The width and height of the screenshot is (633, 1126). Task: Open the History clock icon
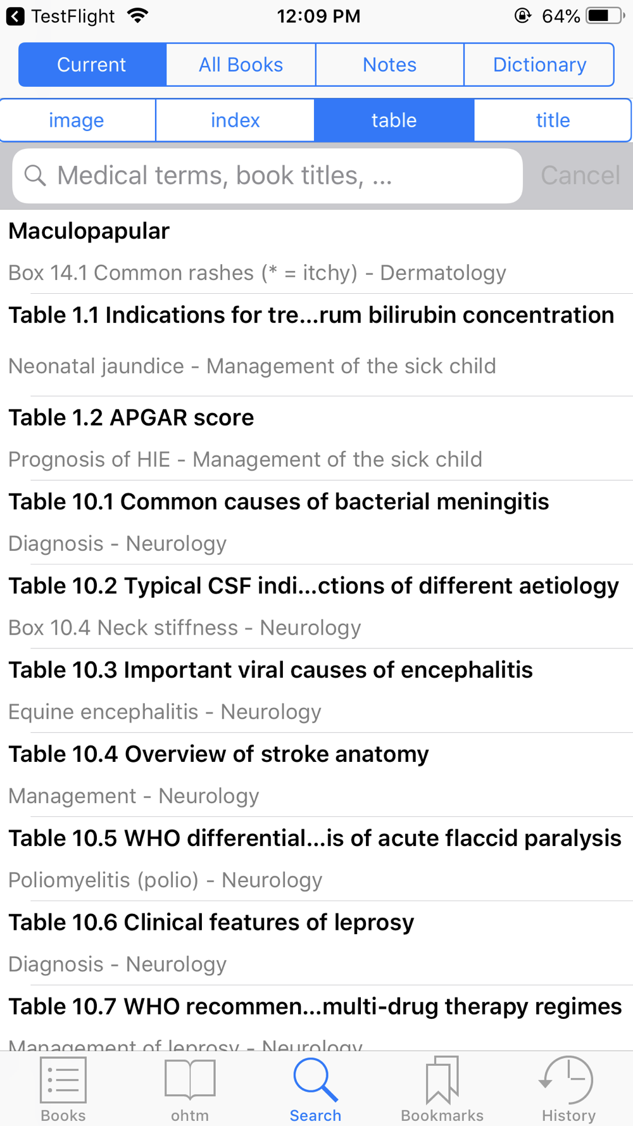[x=567, y=1079]
